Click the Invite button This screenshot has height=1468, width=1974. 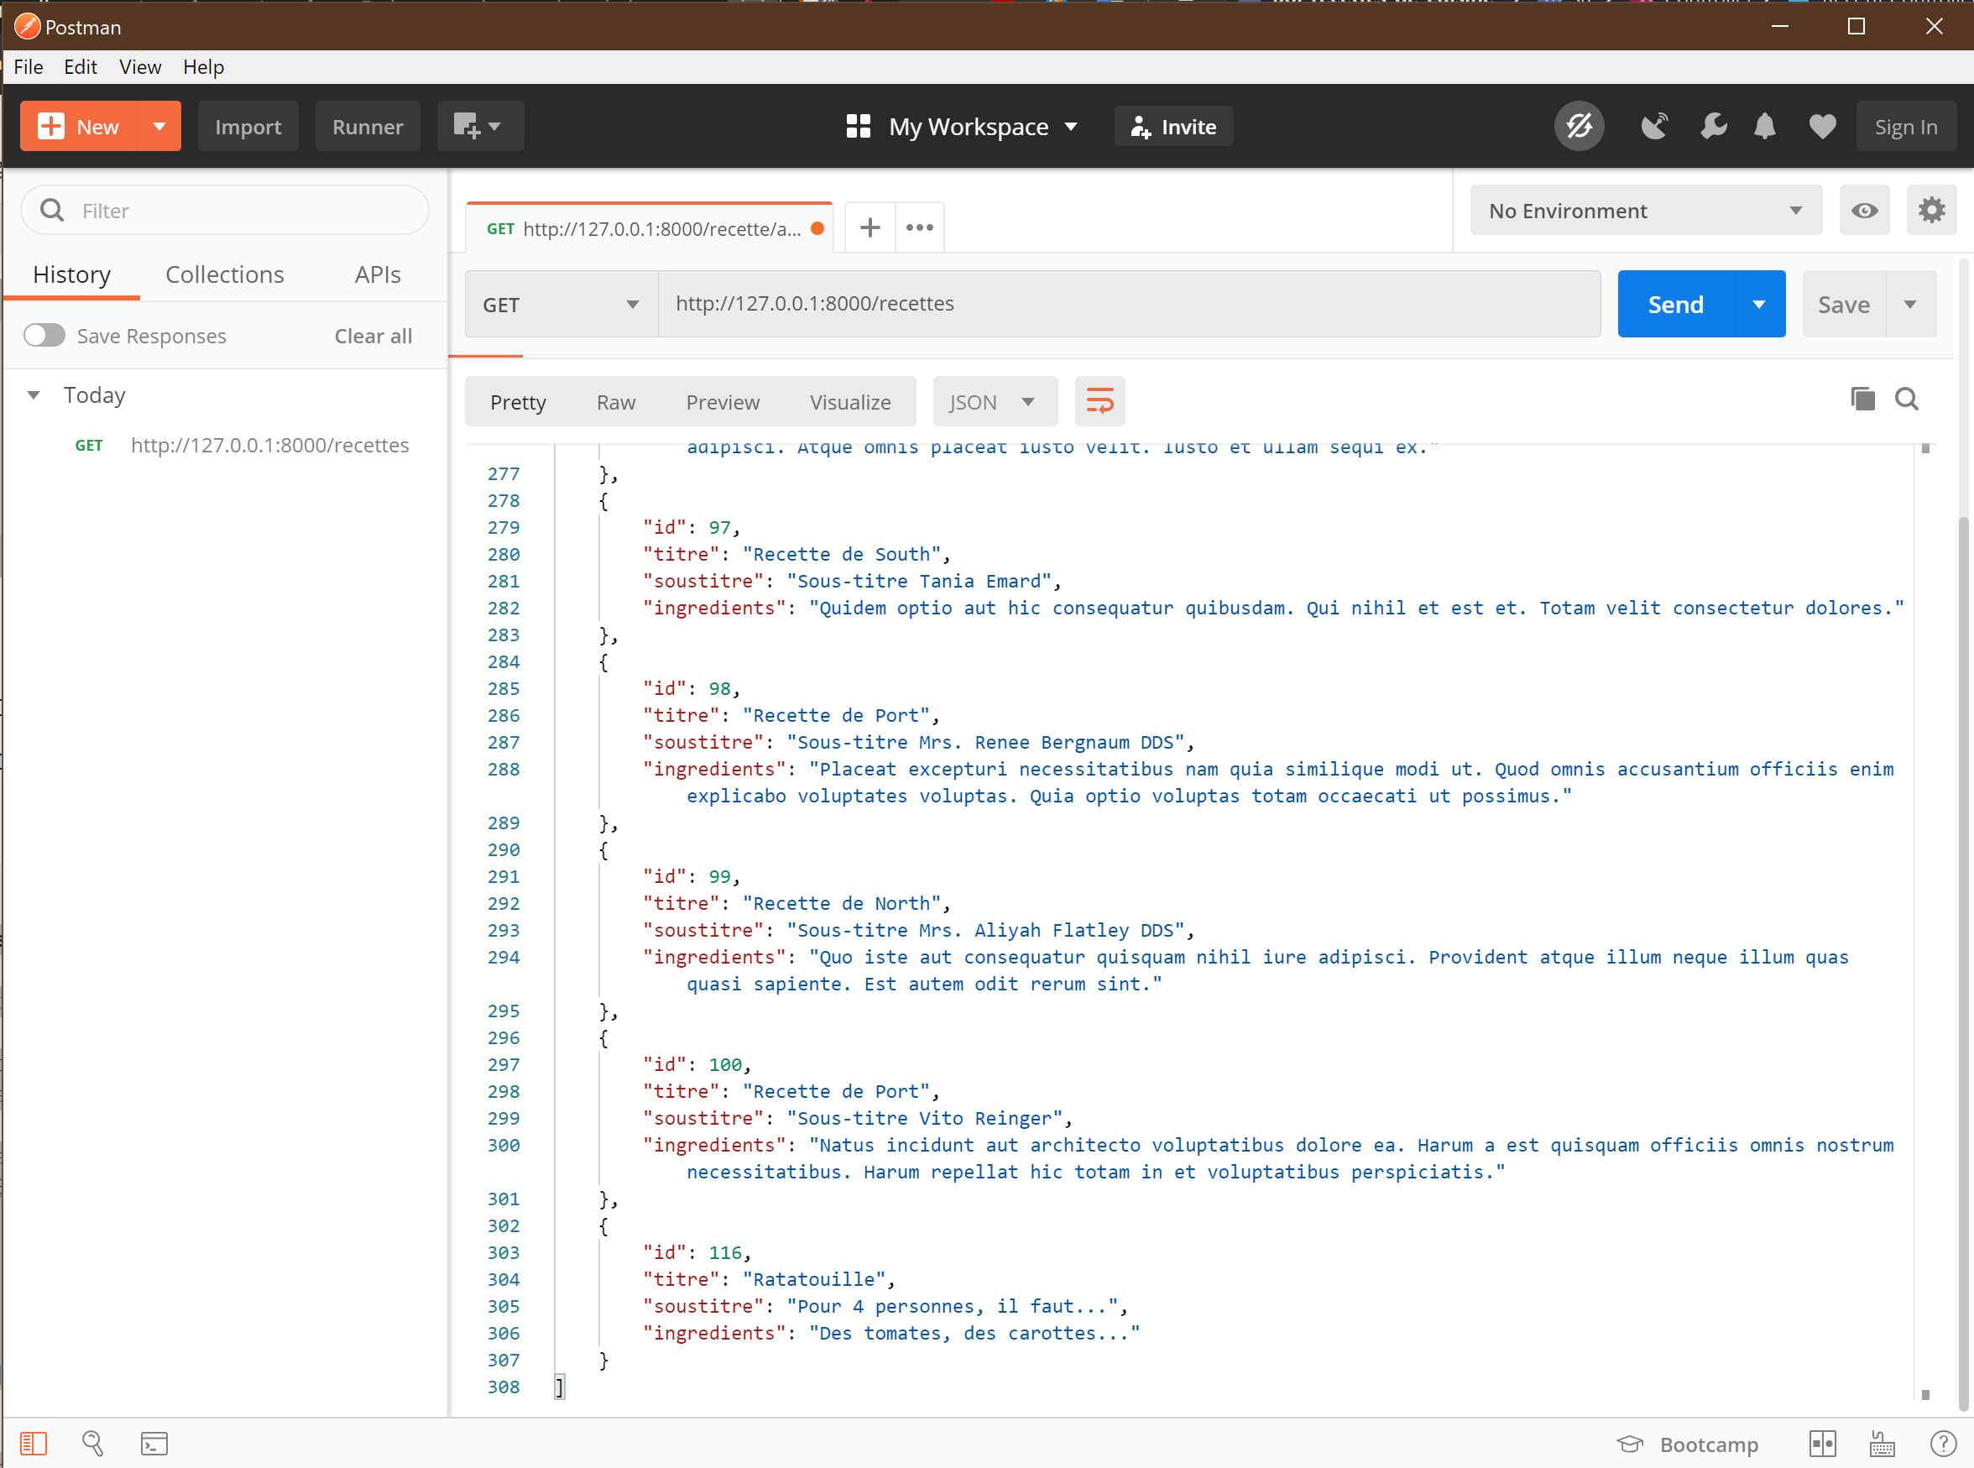click(1173, 126)
